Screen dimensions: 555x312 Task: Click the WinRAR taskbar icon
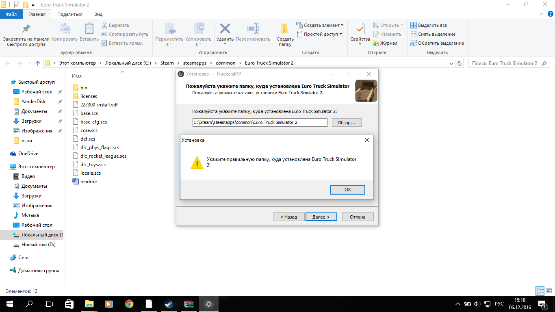click(x=189, y=304)
